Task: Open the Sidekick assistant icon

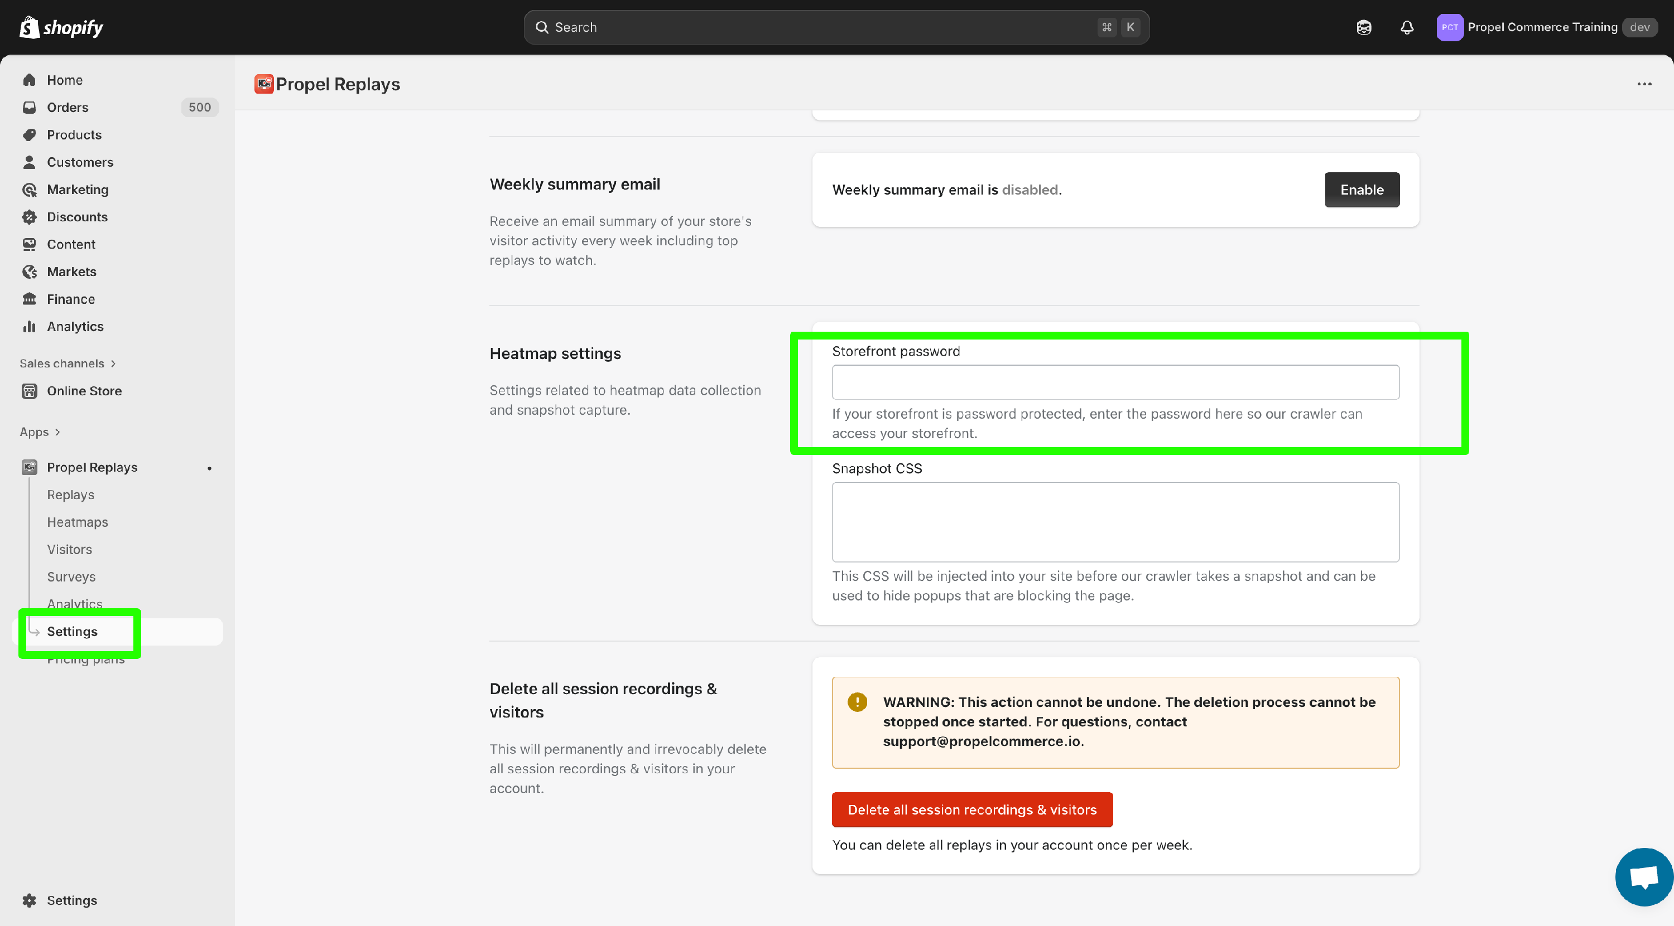Action: coord(1363,27)
